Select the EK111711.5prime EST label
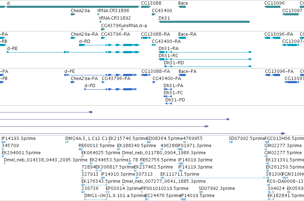Image resolution: width=304 pixels, height=201 pixels. tap(180, 174)
